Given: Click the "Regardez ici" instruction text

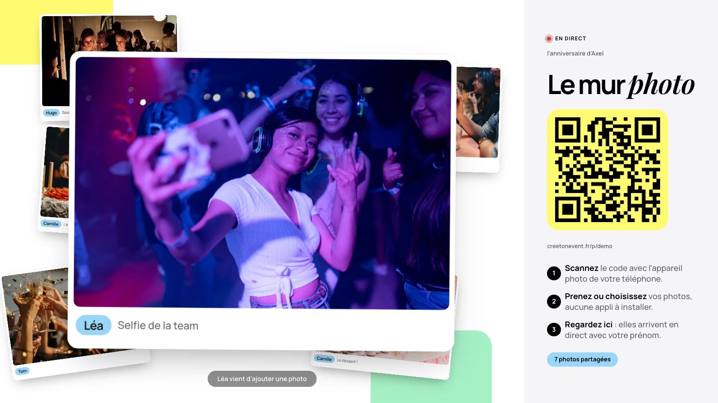Looking at the screenshot, I should pyautogui.click(x=622, y=330).
